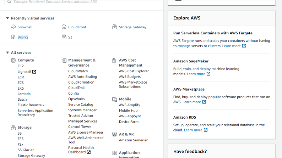This screenshot has width=282, height=158.
Task: Open ECS service
Action: pyautogui.click(x=21, y=83)
